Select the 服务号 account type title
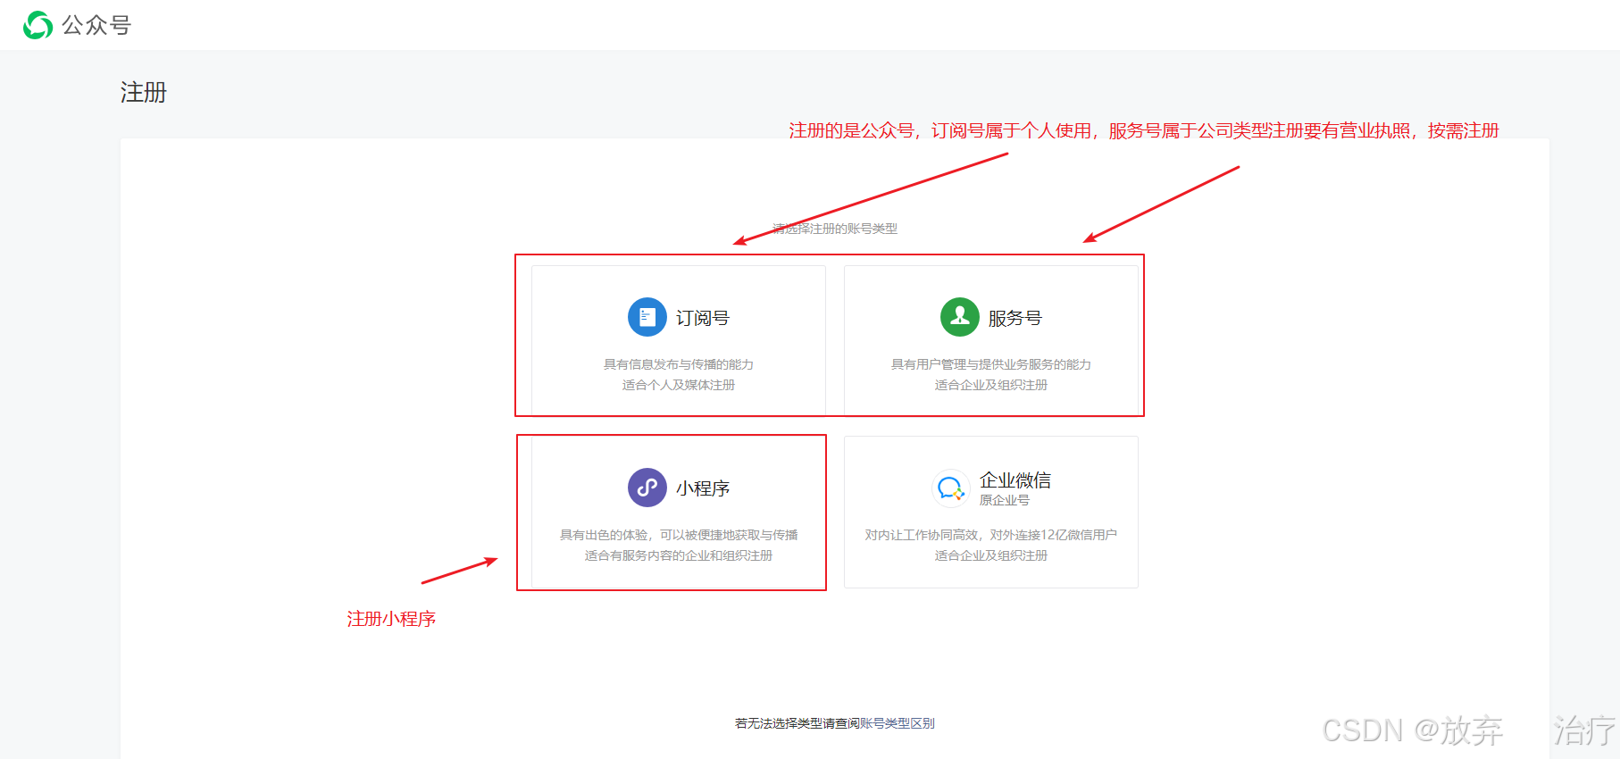This screenshot has height=759, width=1620. [1015, 318]
